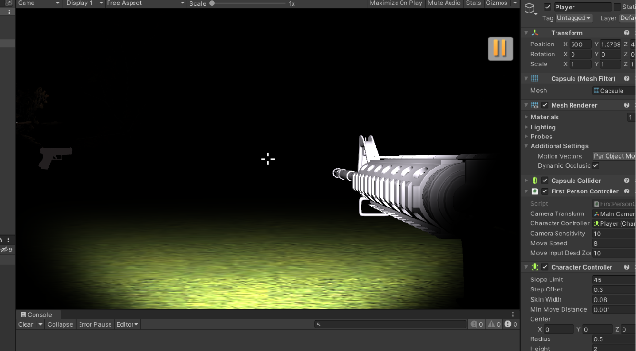The image size is (636, 351).
Task: Disable the Capsule Collider checkbox
Action: [545, 181]
